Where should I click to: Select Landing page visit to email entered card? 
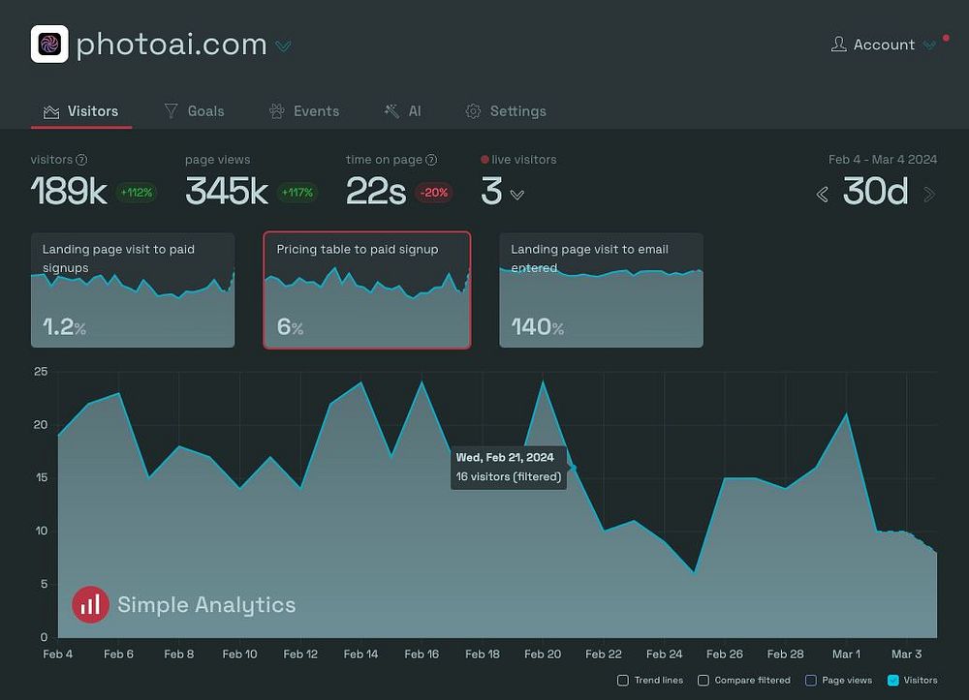(x=602, y=290)
